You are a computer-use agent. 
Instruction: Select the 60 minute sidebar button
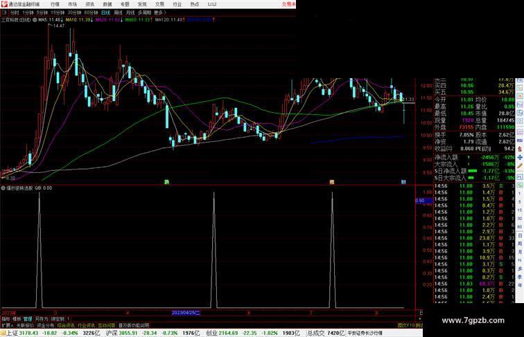coord(520,227)
